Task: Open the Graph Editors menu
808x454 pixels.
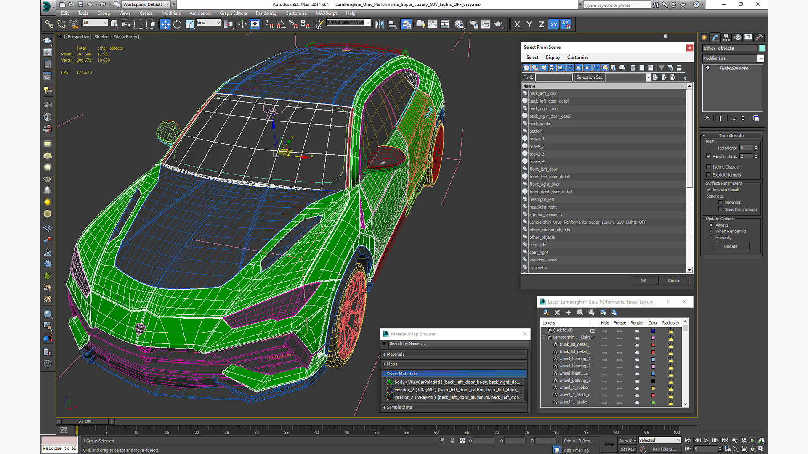Action: pos(233,13)
